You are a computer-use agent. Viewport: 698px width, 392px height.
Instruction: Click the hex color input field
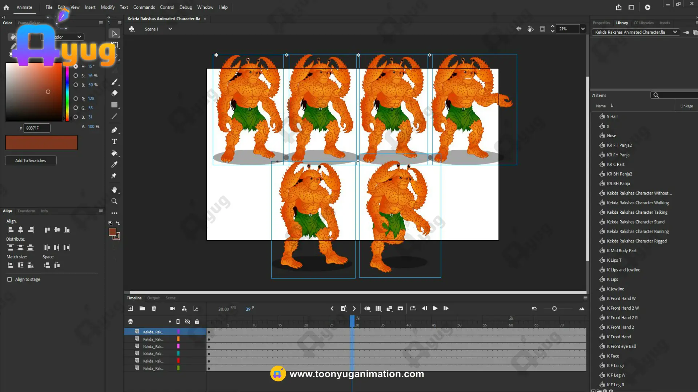tap(36, 128)
